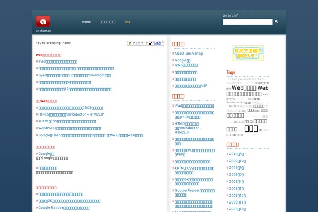Open the sidebar html5doctor HTML5.JP link
The height and width of the screenshot is (212, 318).
point(188,128)
